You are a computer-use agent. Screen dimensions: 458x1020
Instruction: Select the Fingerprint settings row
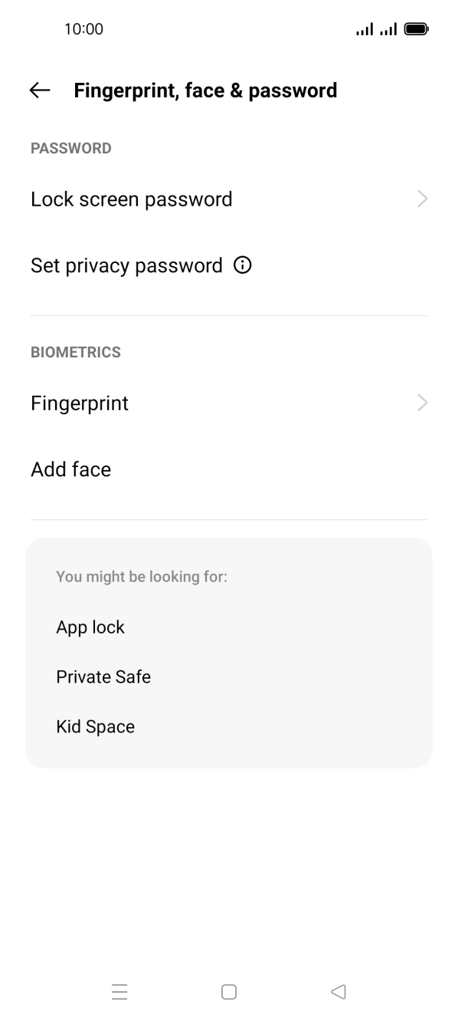pyautogui.click(x=79, y=403)
